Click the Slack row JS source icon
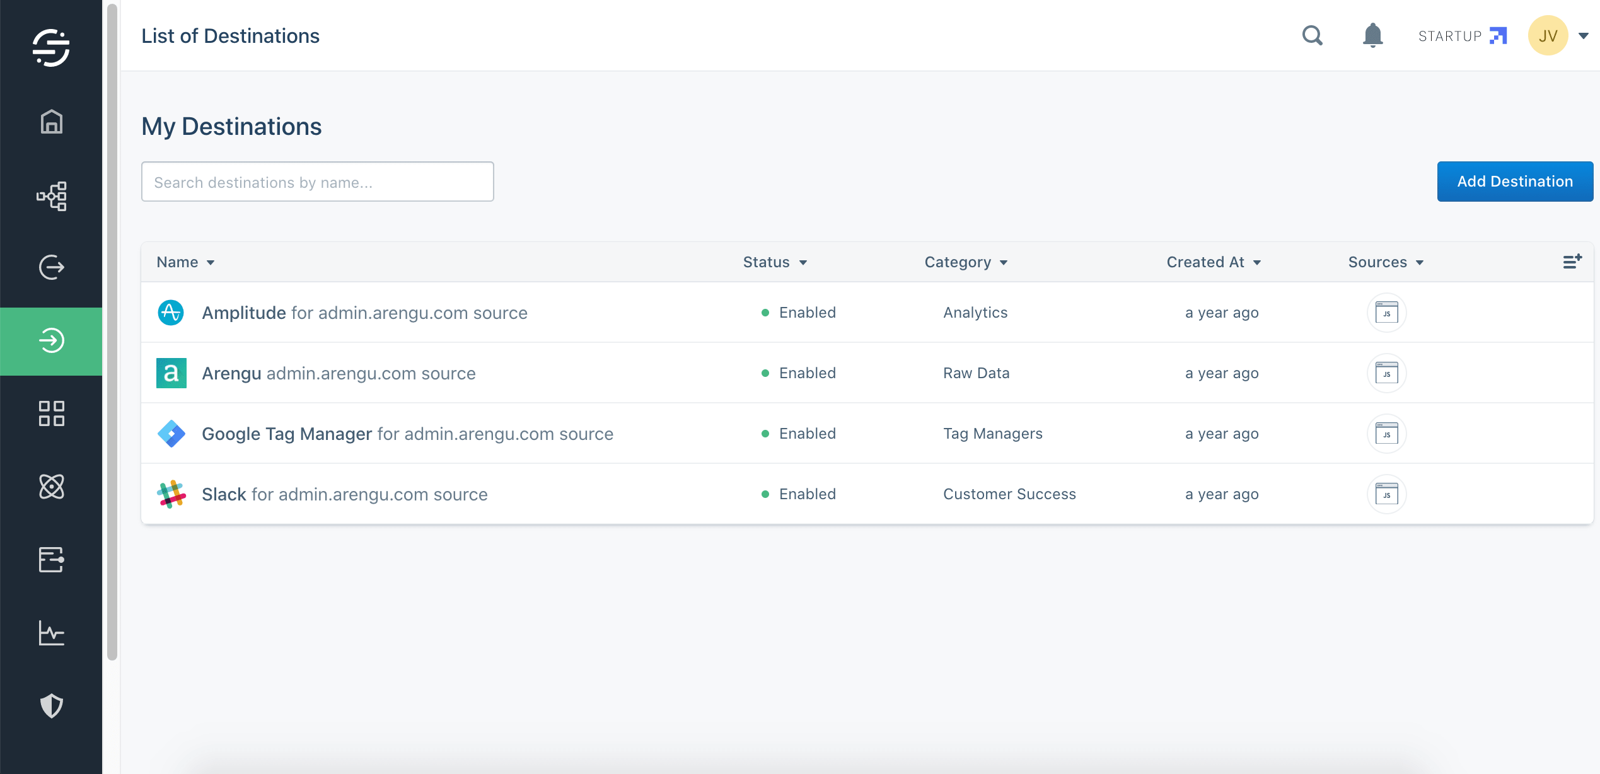The height and width of the screenshot is (774, 1600). (1386, 494)
